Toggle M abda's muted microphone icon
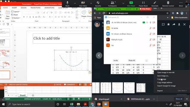Viewport: 190px width, 107px height. [x=151, y=28]
